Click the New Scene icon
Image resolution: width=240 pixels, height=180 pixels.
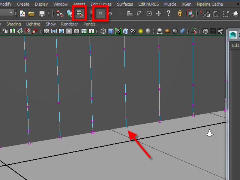click(x=22, y=13)
